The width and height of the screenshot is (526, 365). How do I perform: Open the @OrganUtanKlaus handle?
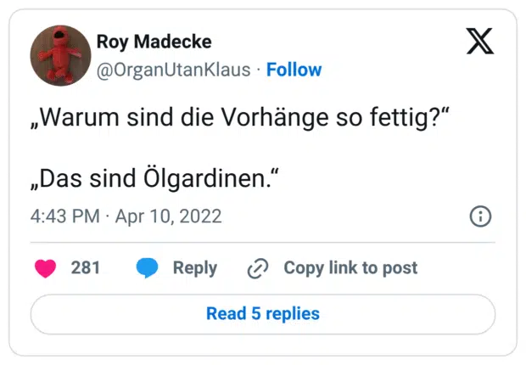tap(174, 70)
